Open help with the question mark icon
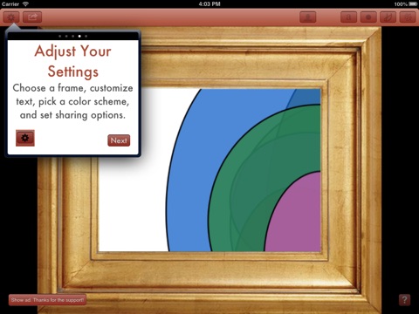The width and height of the screenshot is (419, 314). pos(404,300)
